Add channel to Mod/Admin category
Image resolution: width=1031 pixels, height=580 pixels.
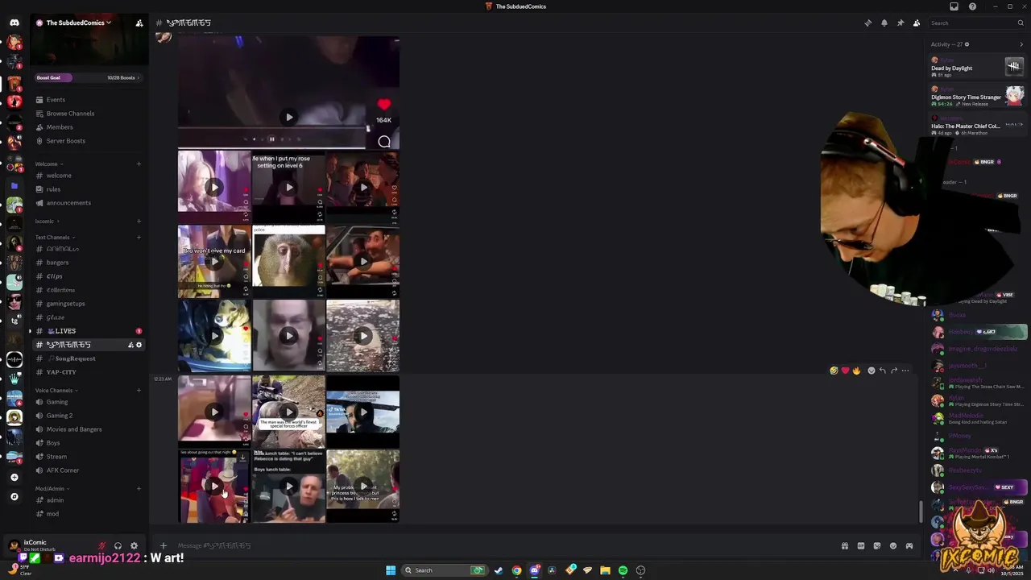(x=139, y=489)
